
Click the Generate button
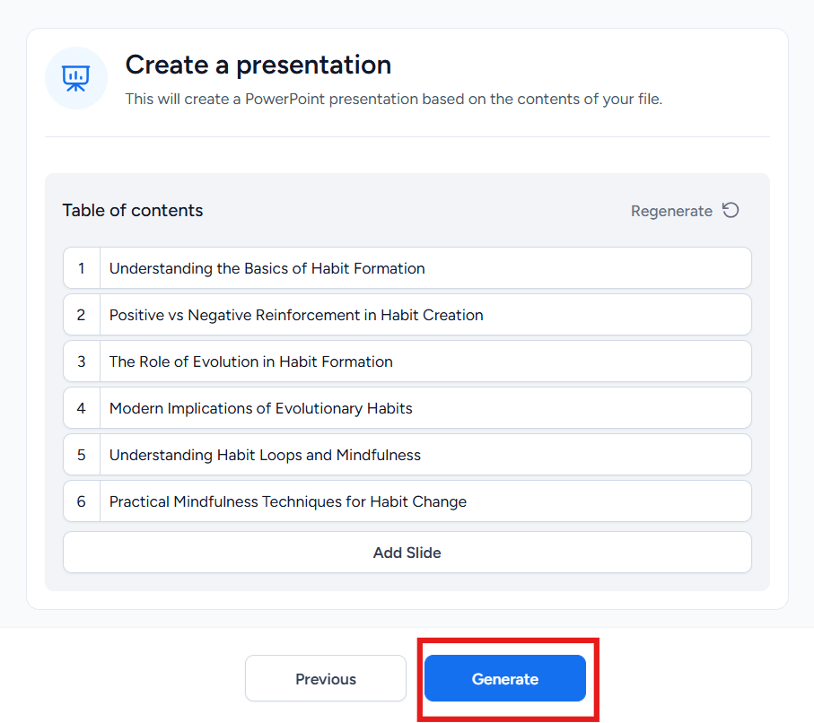505,678
